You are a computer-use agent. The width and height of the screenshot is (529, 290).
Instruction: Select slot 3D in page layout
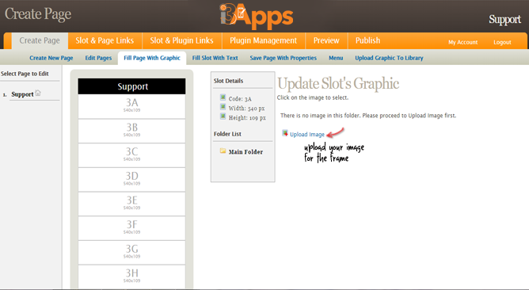(131, 179)
